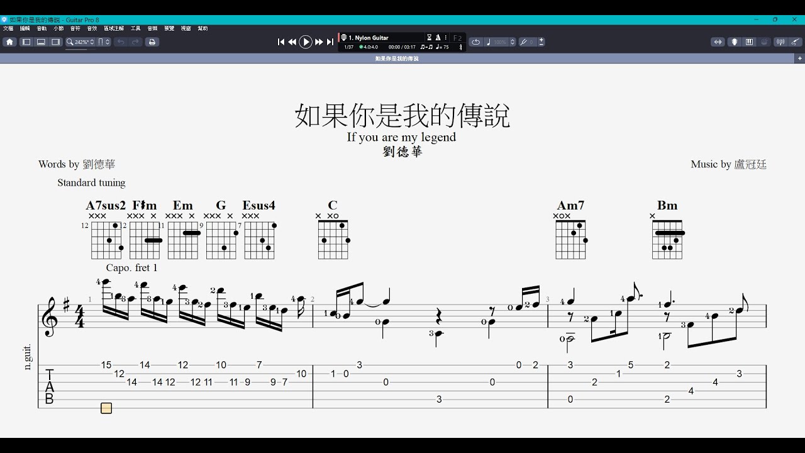Click the relative speed note icon
The image size is (805, 453).
click(489, 42)
